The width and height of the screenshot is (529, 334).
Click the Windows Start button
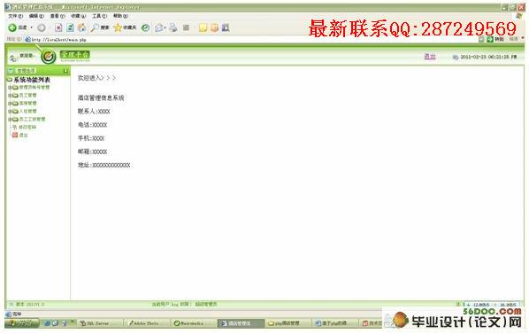click(22, 323)
